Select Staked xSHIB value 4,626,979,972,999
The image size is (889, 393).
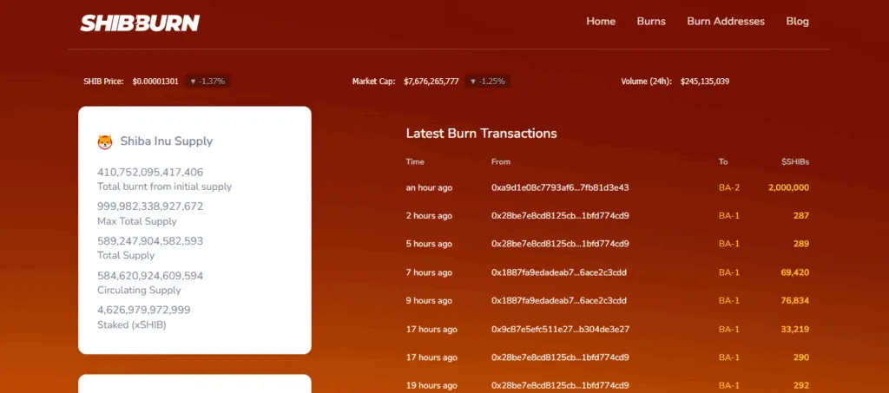point(144,310)
